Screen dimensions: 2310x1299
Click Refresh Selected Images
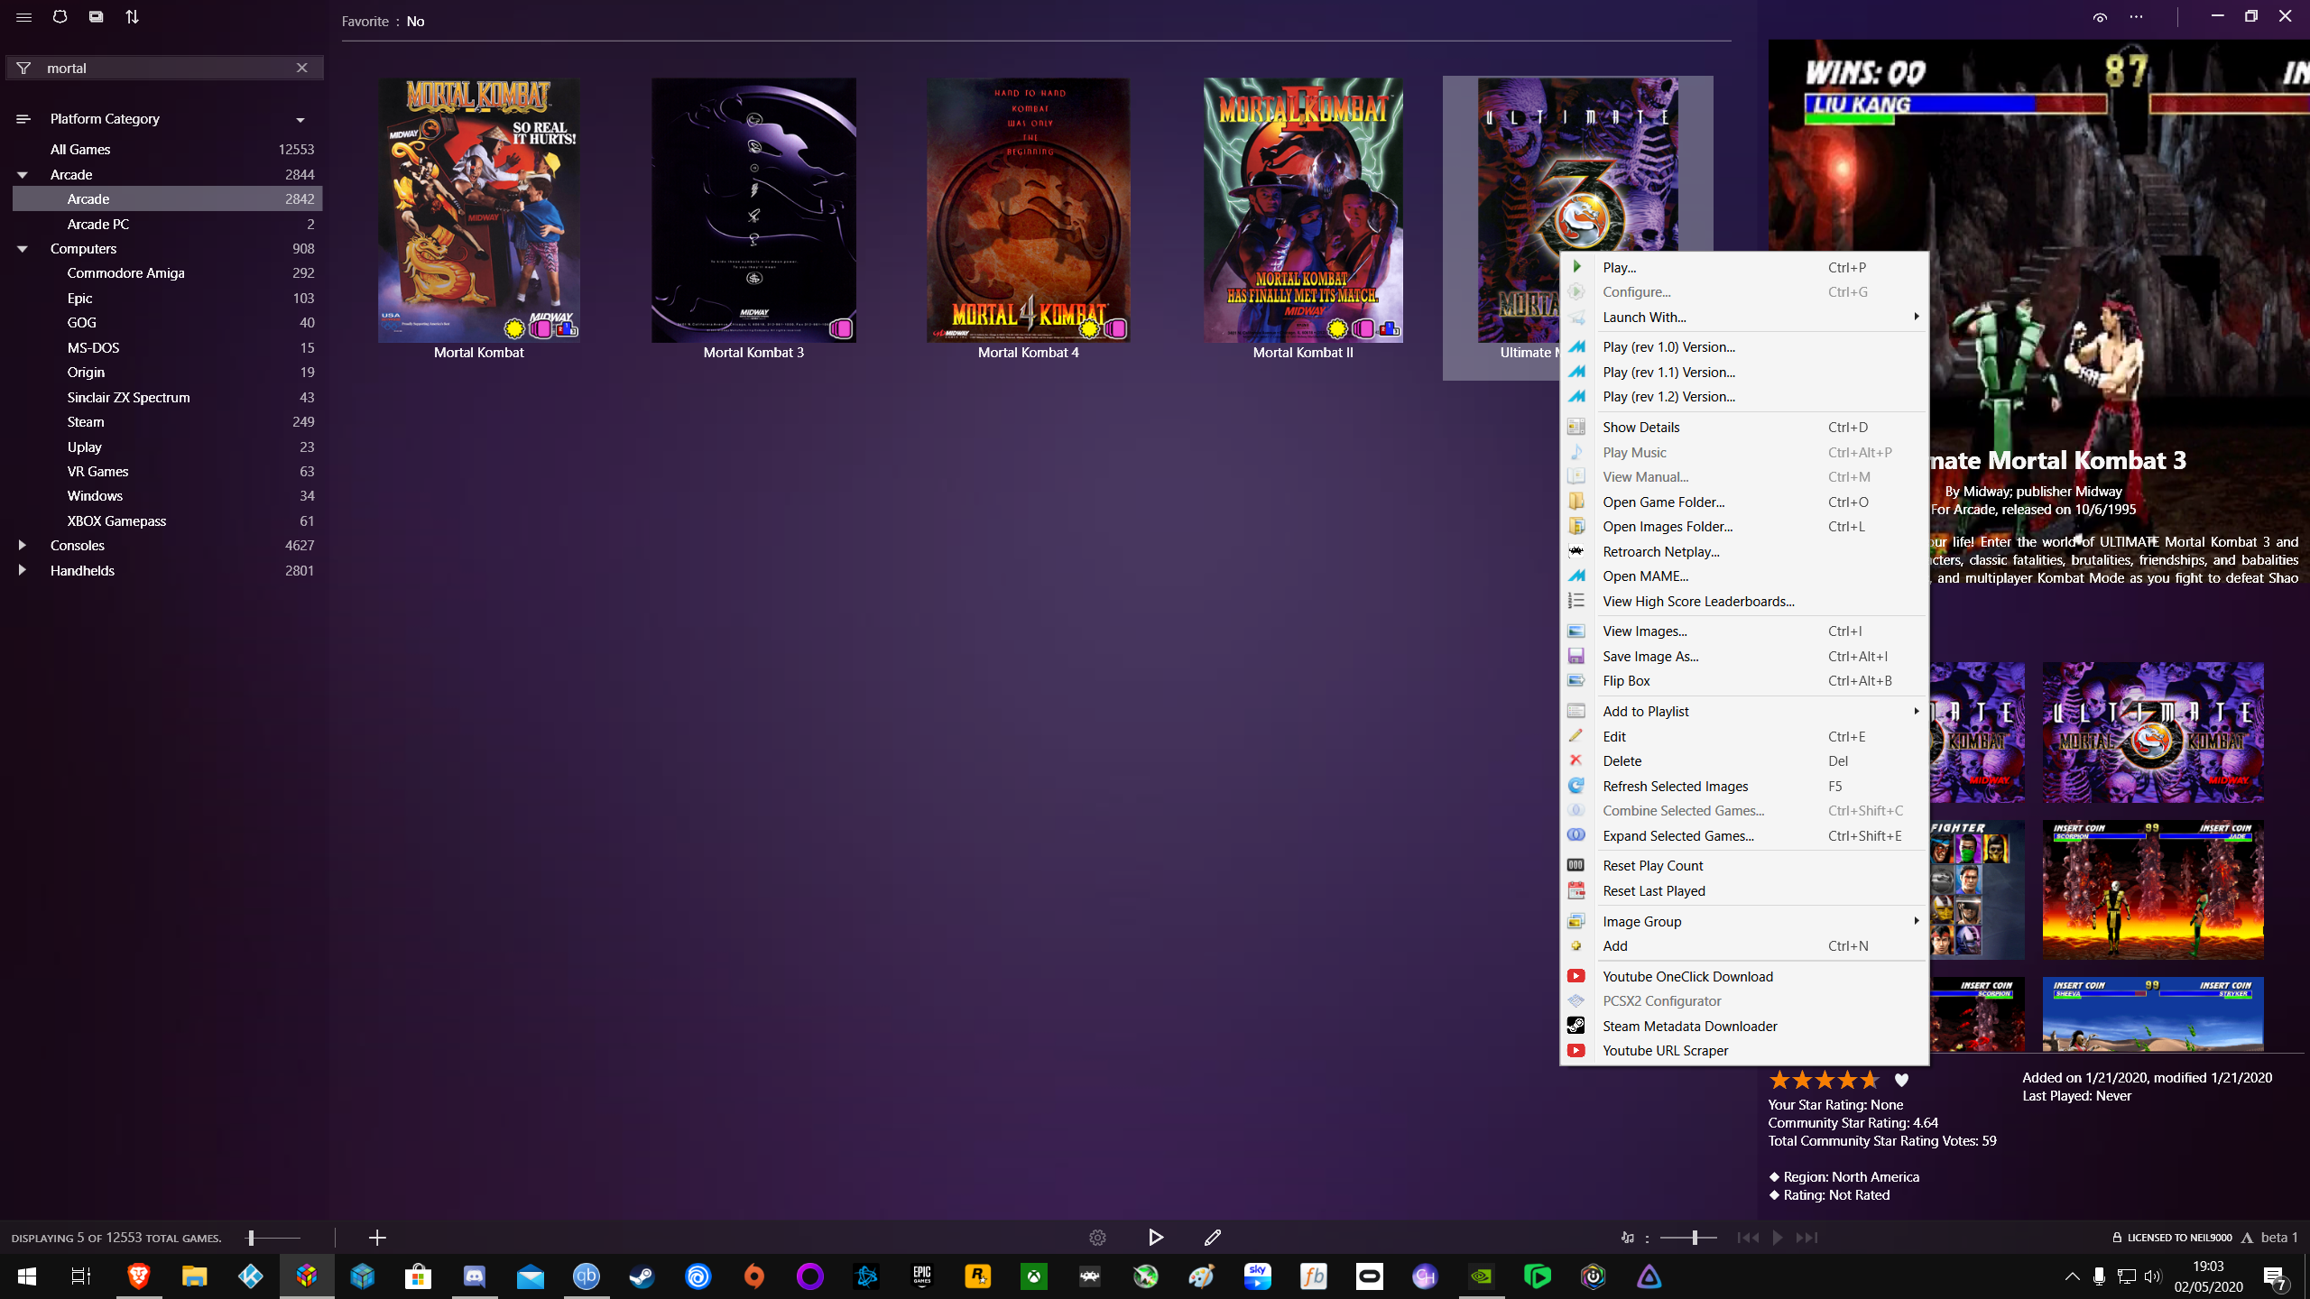(1744, 787)
